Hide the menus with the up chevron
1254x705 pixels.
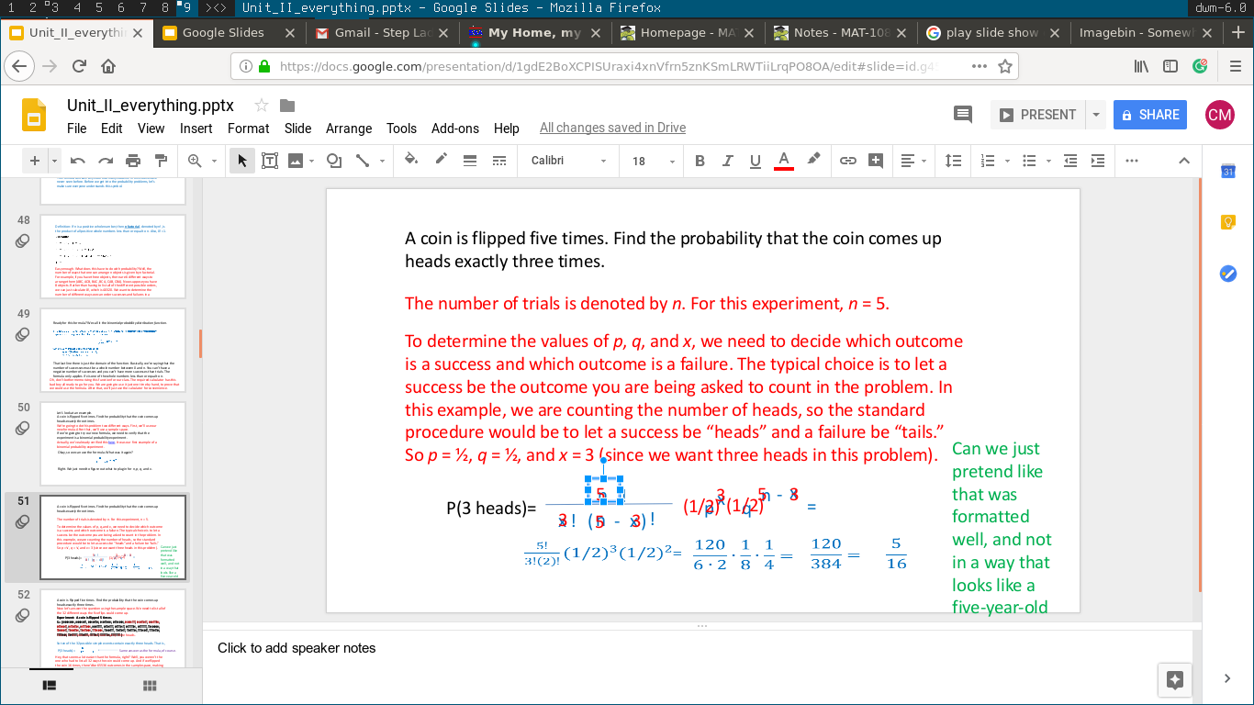(1184, 161)
